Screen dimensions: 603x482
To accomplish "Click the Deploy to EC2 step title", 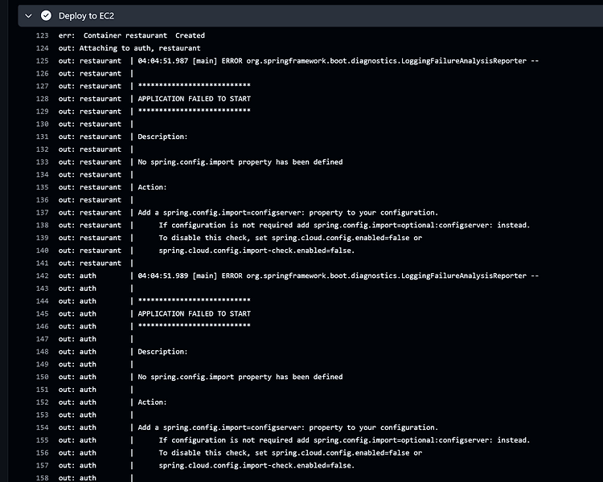I will (86, 16).
